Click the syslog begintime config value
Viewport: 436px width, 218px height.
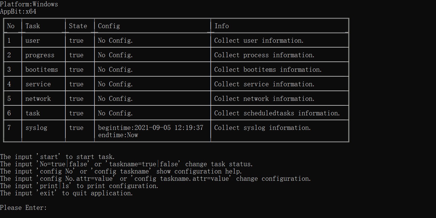click(150, 128)
